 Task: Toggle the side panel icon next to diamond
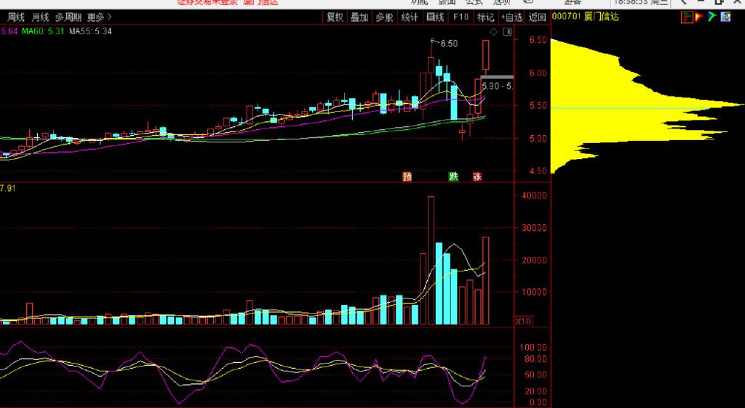(507, 32)
